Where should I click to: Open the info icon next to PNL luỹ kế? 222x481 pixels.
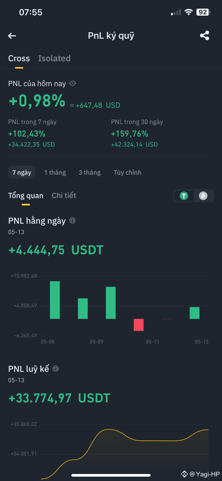click(56, 369)
